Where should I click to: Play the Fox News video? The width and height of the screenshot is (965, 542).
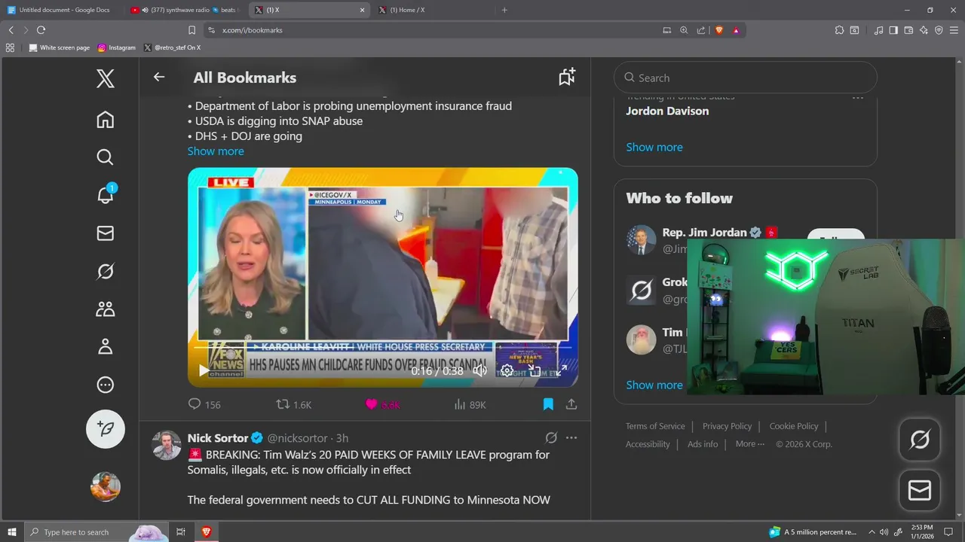203,370
